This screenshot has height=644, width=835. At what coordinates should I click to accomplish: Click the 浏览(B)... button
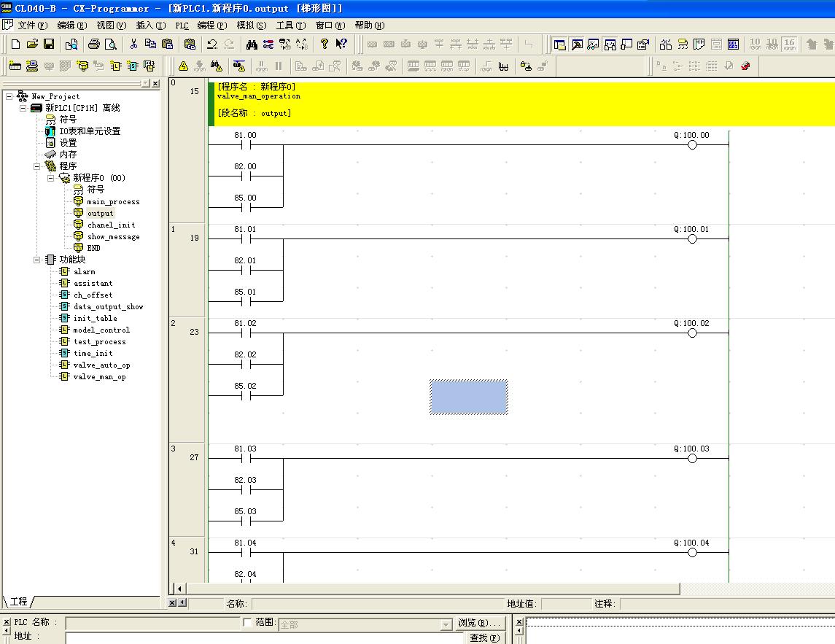click(480, 624)
